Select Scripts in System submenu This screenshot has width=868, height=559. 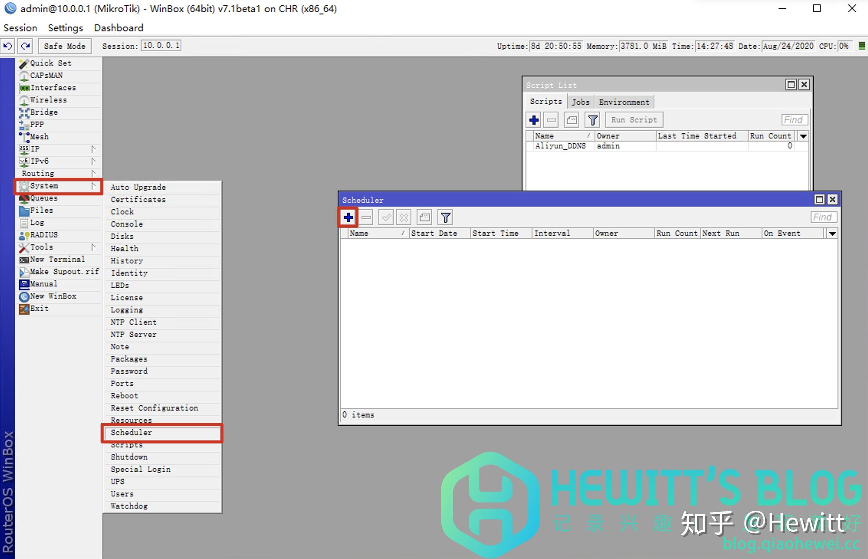[x=162, y=445]
